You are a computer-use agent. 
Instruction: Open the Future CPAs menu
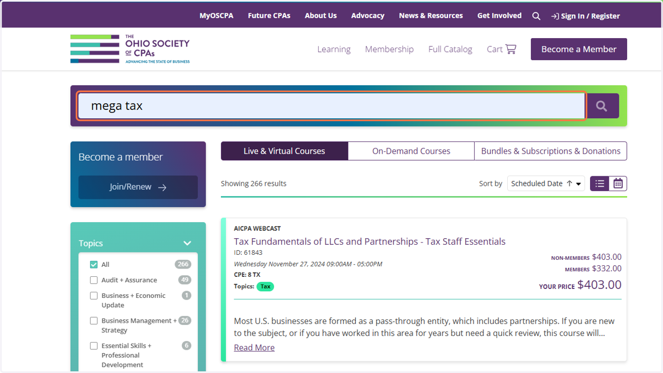point(269,15)
